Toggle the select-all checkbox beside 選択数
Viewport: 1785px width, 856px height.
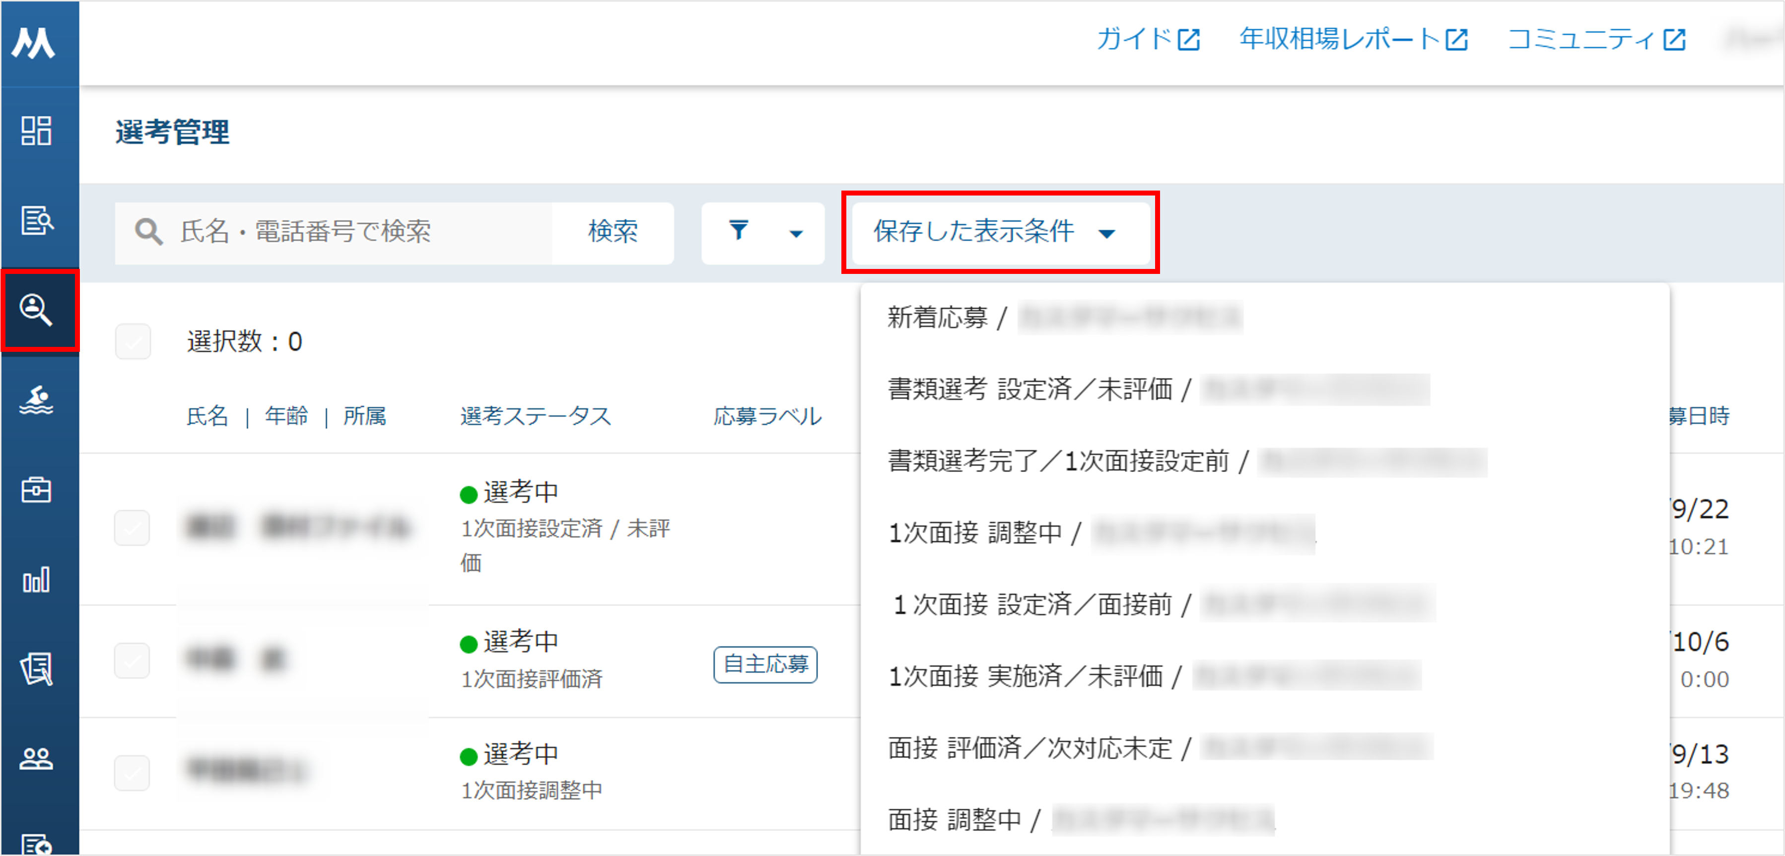click(x=133, y=341)
